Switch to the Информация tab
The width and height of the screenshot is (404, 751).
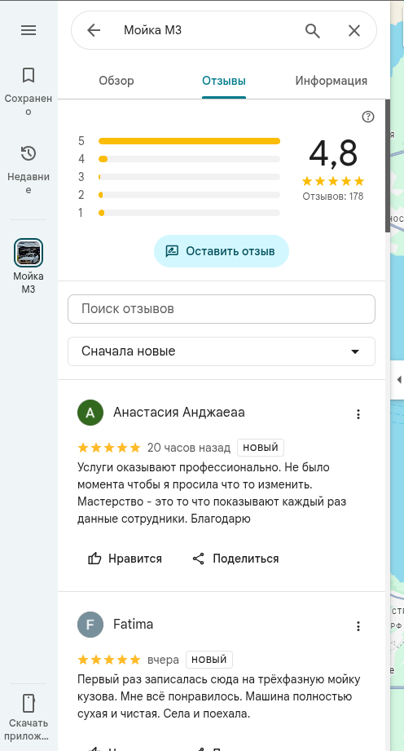332,81
